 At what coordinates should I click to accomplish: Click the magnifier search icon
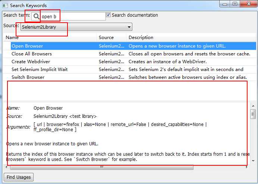coord(36,16)
